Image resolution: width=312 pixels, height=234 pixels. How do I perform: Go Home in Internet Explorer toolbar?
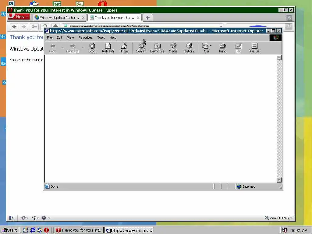tap(124, 48)
